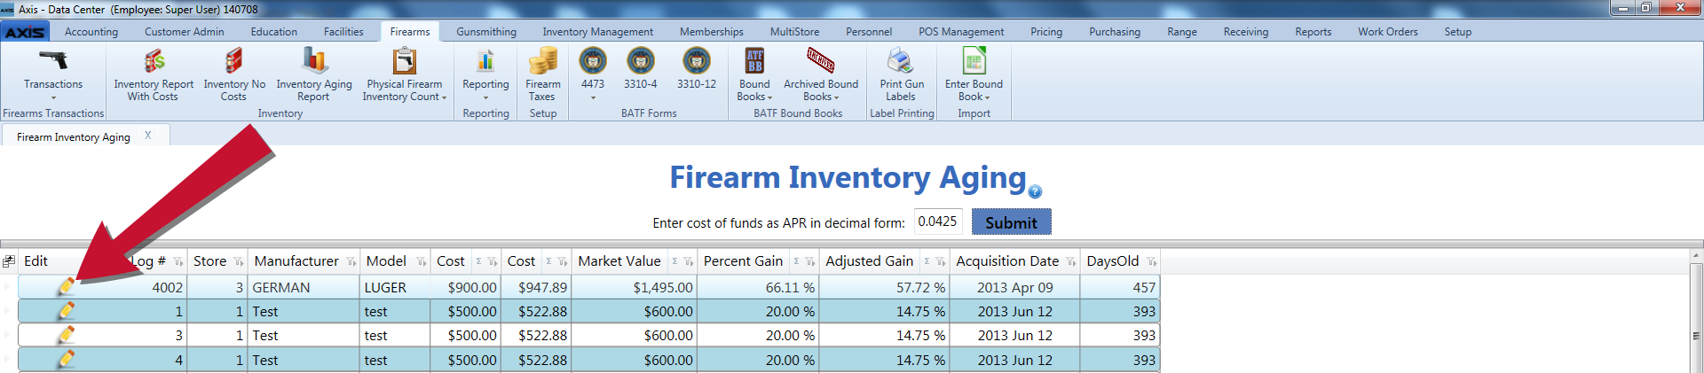Click the APR cost of funds field
The height and width of the screenshot is (373, 1704).
pyautogui.click(x=938, y=221)
